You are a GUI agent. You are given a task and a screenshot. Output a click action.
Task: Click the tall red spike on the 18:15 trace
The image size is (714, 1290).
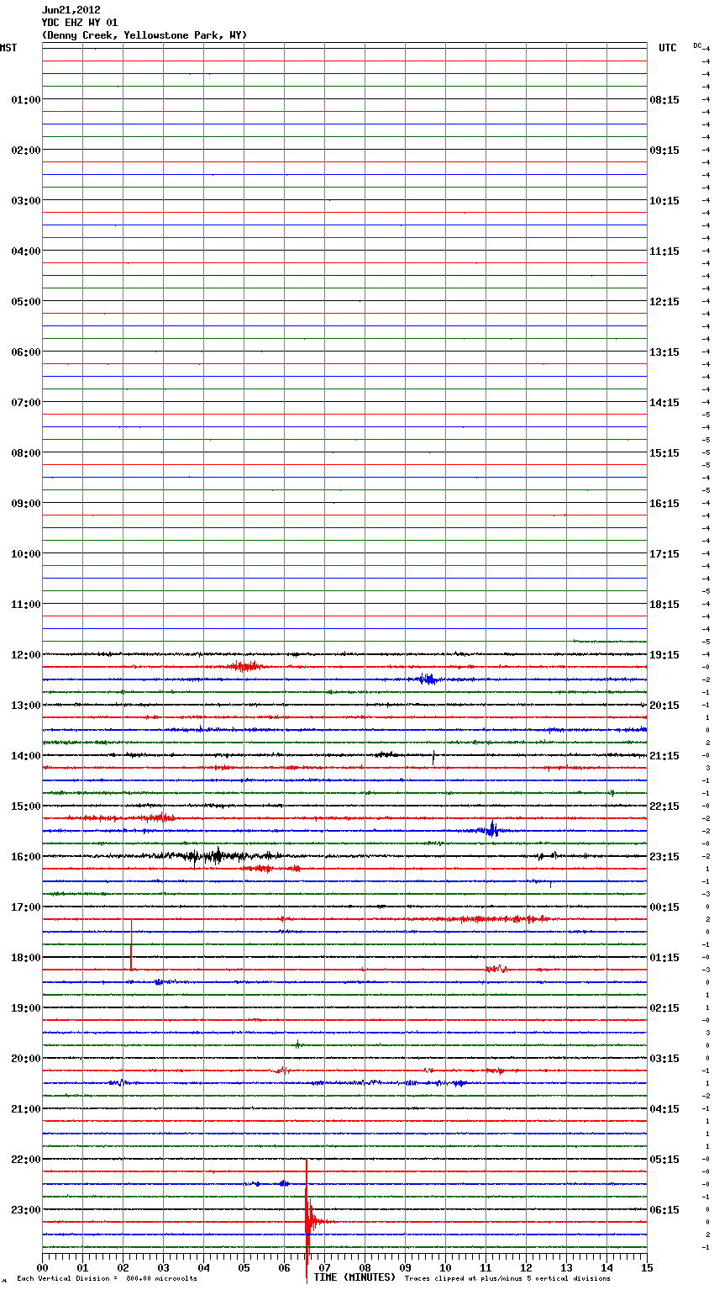tap(131, 944)
